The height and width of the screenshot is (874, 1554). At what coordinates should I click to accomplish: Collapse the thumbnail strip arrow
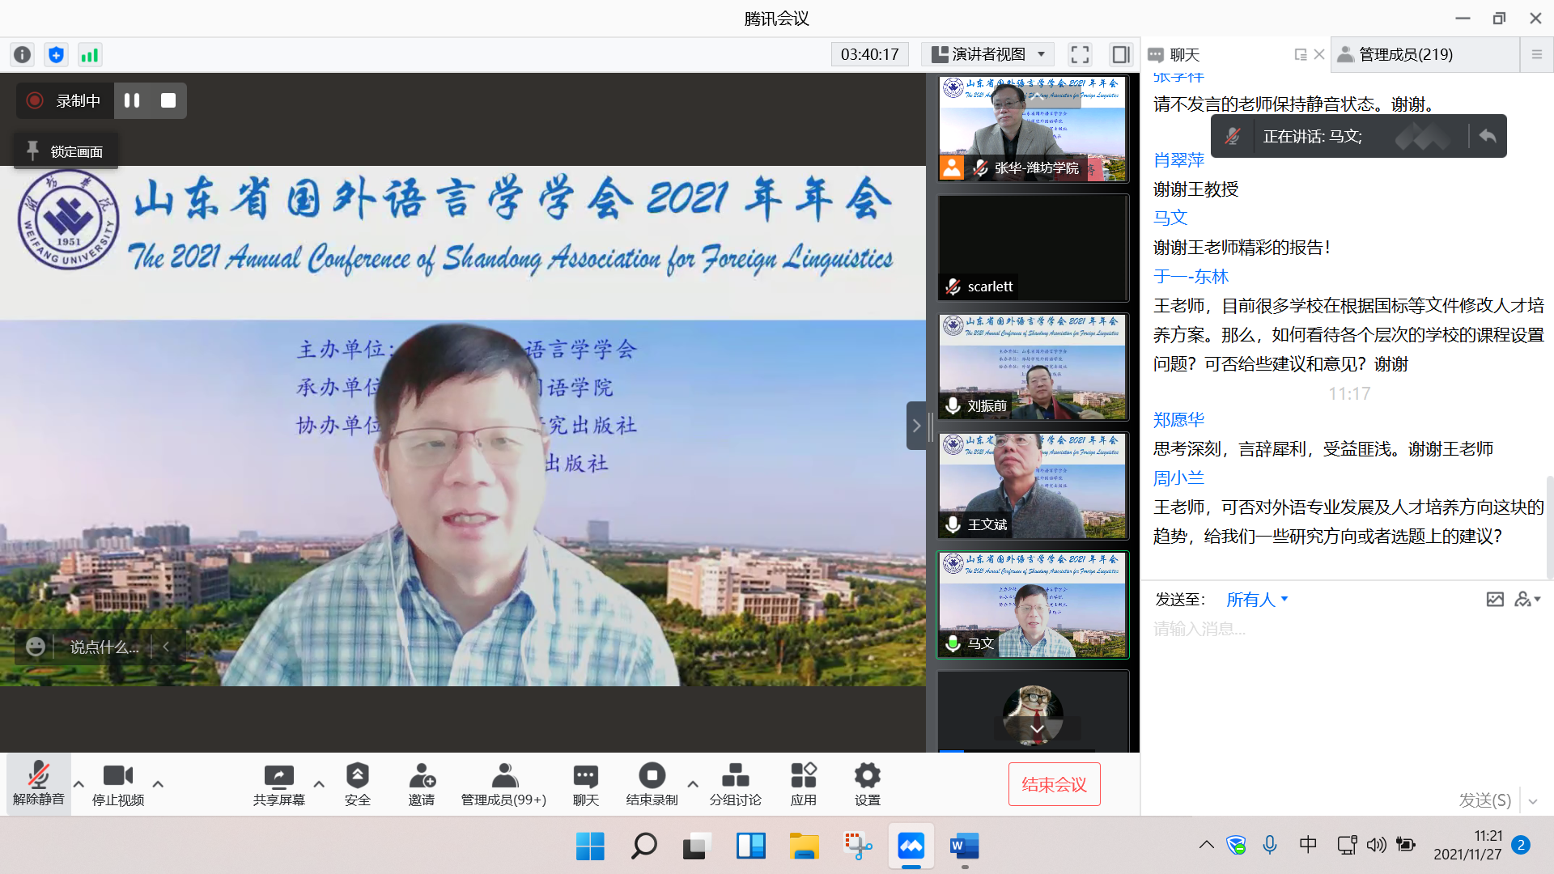tap(916, 425)
